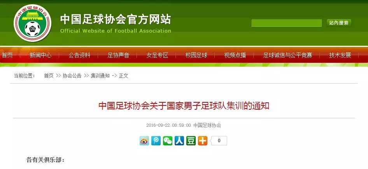Select 校园足球 in the red navigation bar

pyautogui.click(x=196, y=55)
